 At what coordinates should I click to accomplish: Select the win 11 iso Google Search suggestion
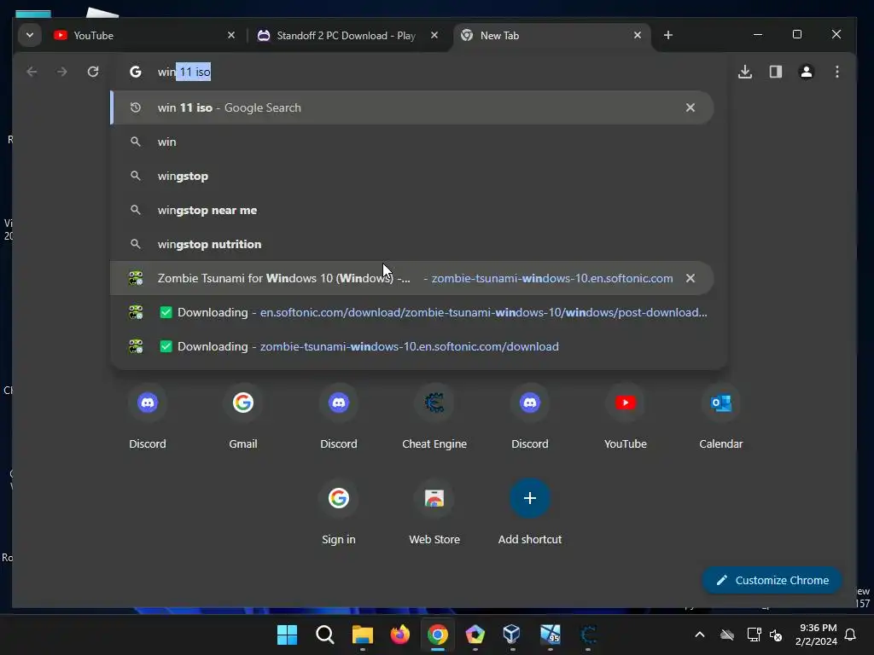[412, 107]
